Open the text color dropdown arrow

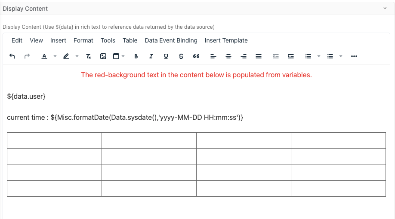(55, 56)
